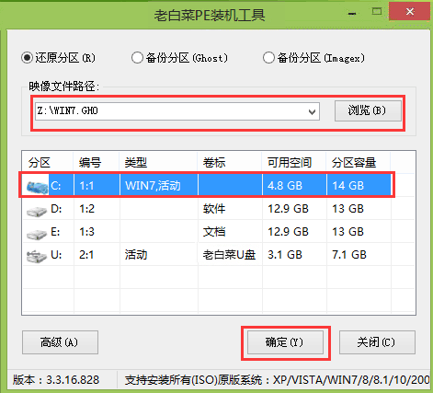The image size is (433, 393).
Task: Click the D: drive icon
Action: click(37, 210)
